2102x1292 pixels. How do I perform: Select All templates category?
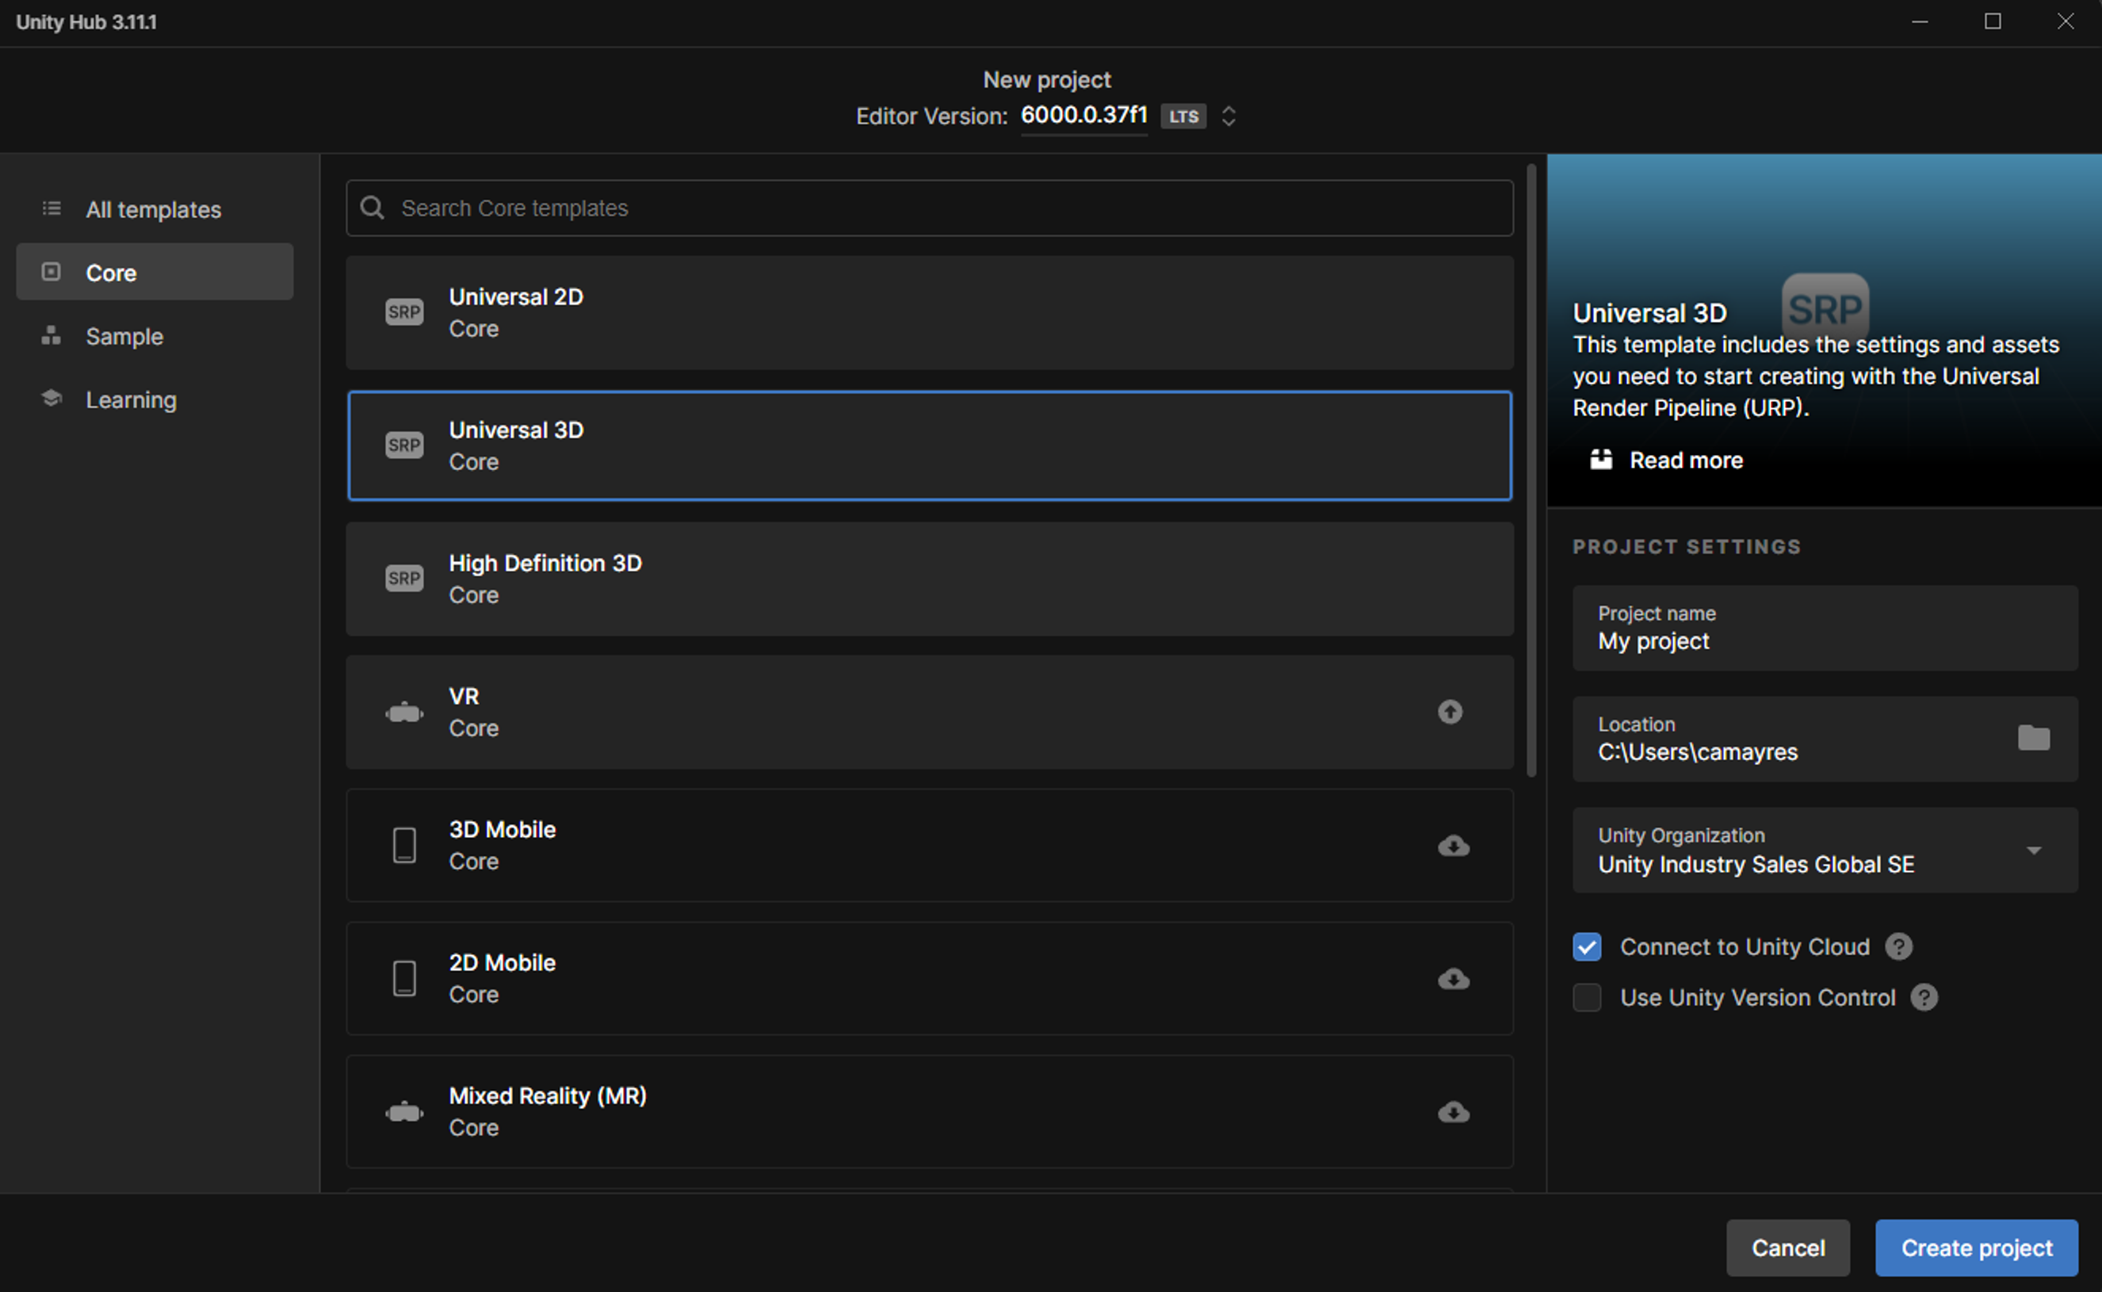(x=155, y=209)
